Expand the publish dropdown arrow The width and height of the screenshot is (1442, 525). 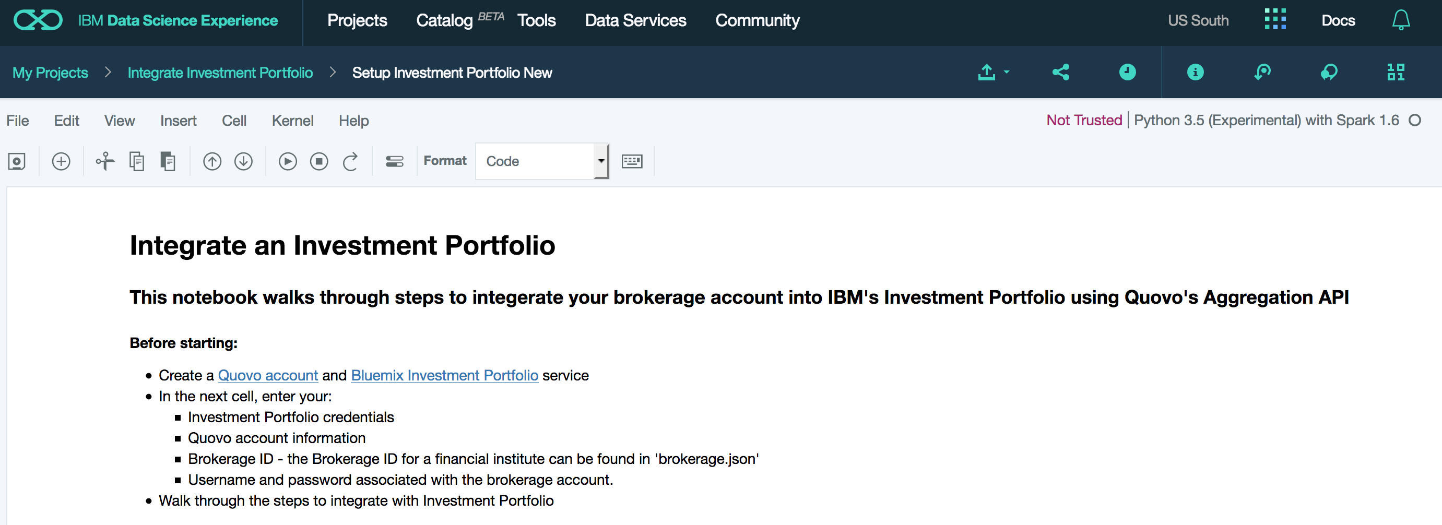point(1007,72)
